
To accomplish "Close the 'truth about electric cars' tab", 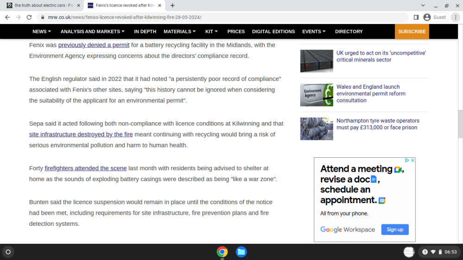I will [x=79, y=5].
